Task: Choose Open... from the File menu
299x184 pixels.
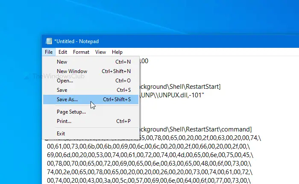Action: (x=91, y=81)
